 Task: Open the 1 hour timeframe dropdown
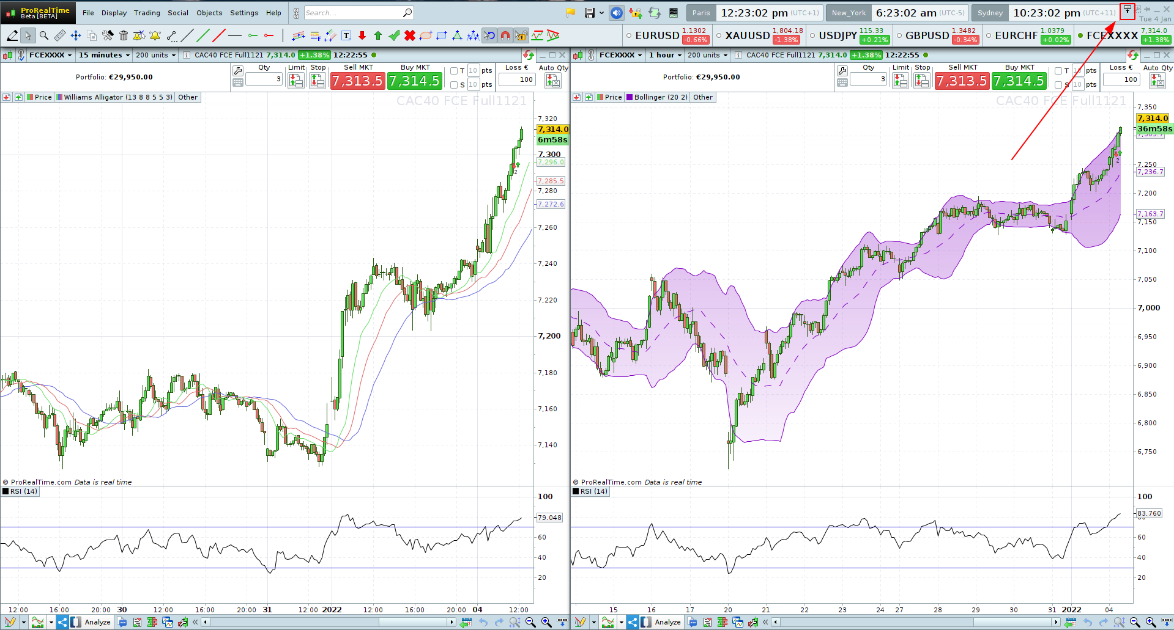click(665, 55)
